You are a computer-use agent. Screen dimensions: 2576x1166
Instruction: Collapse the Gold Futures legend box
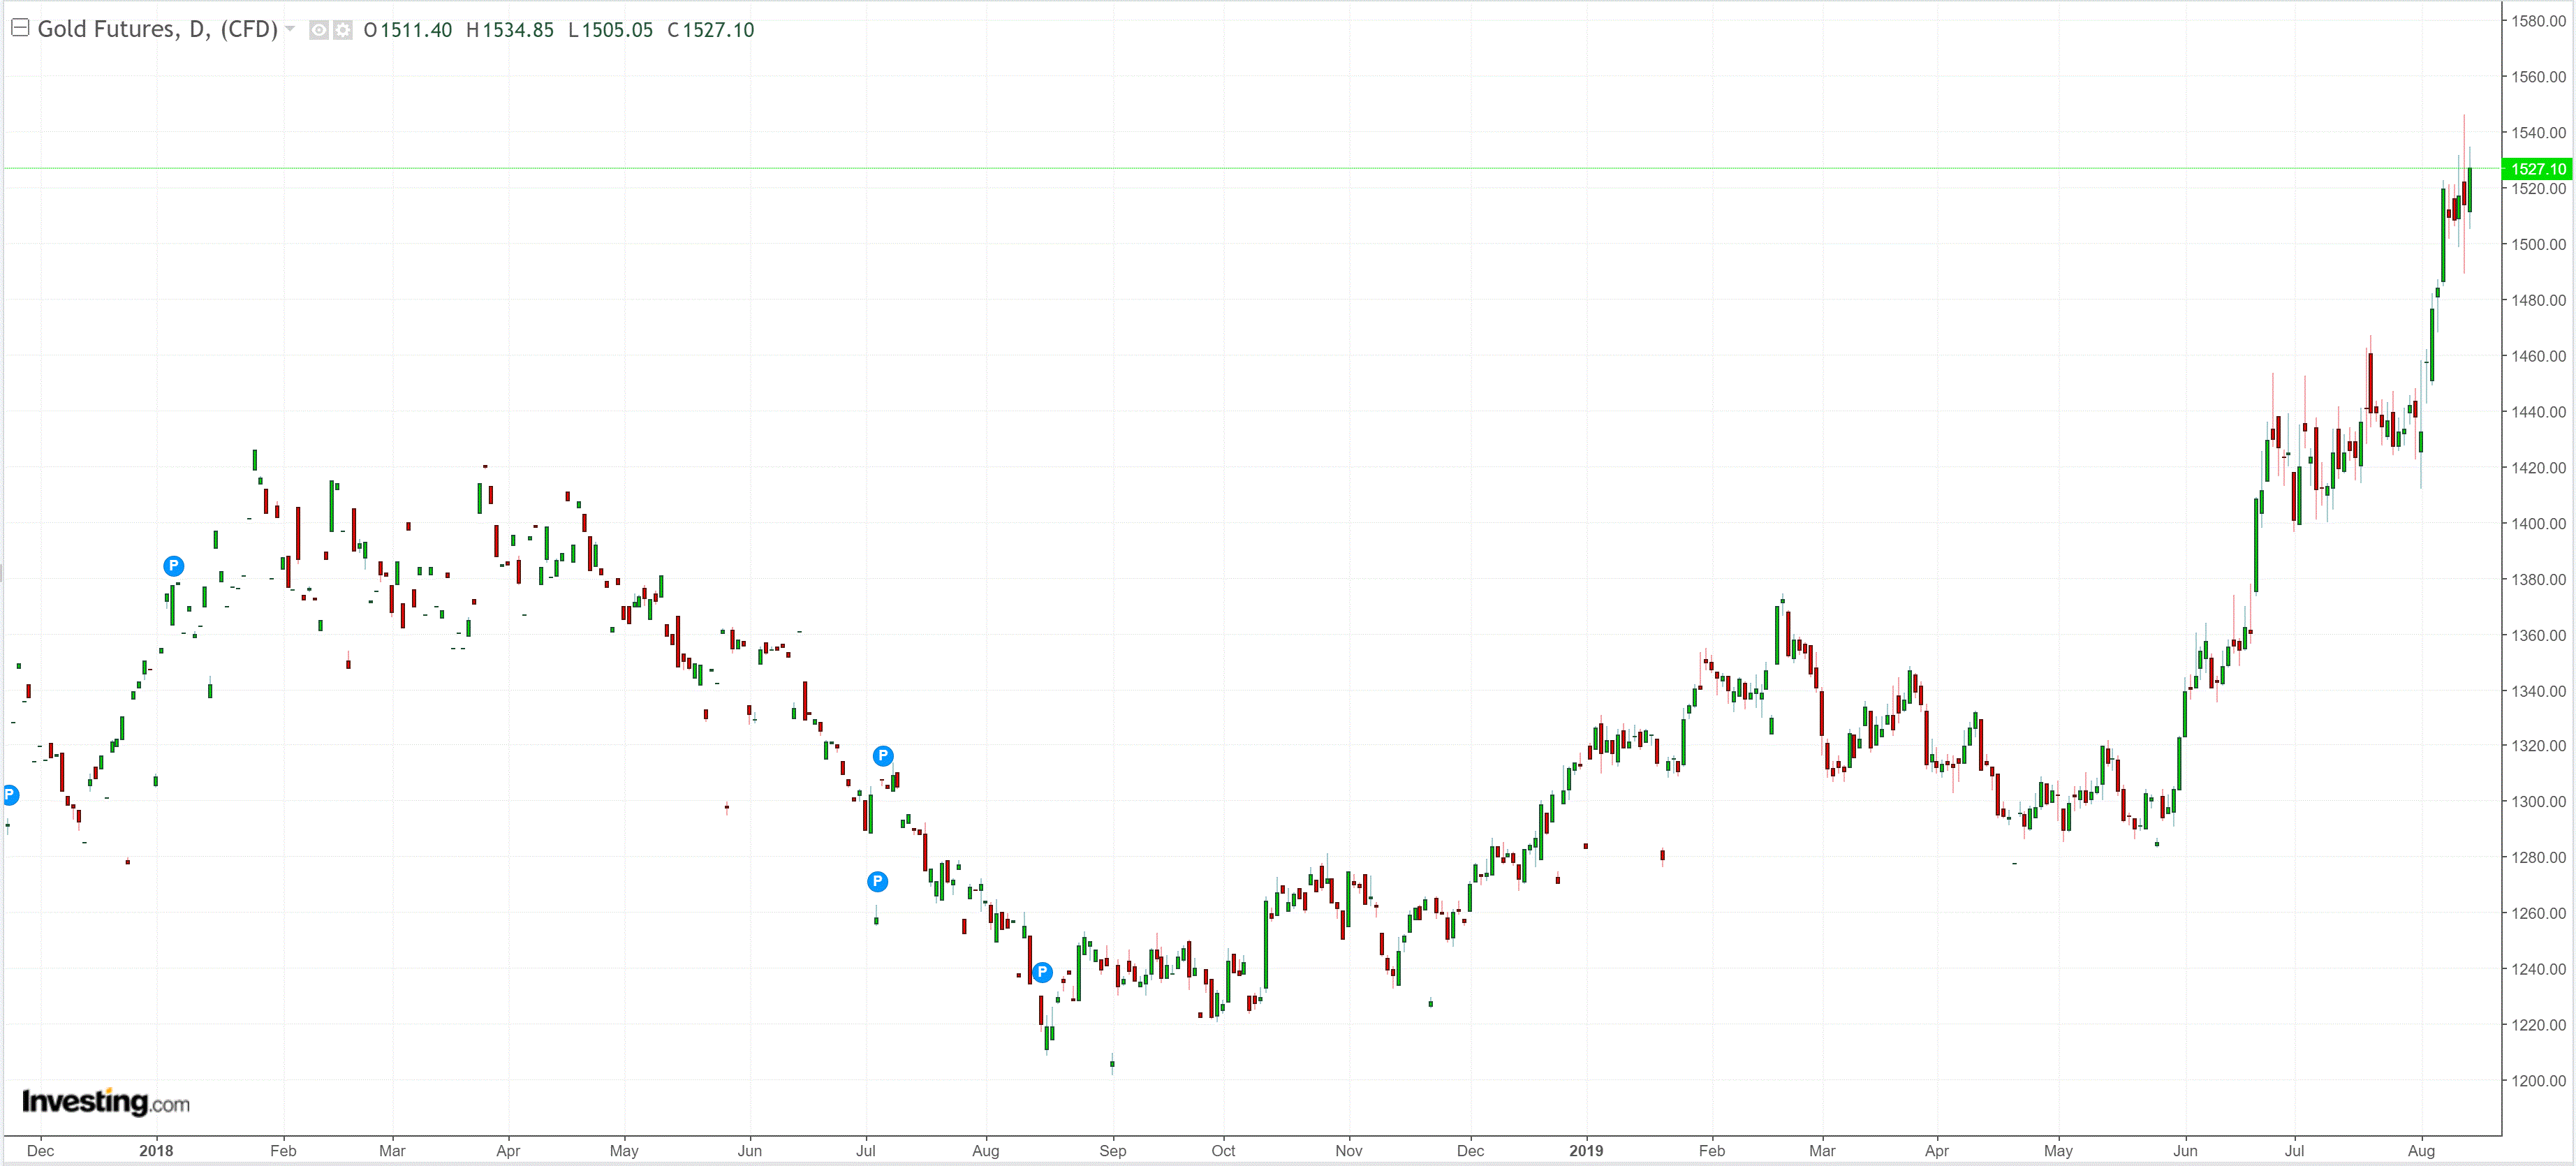(20, 28)
